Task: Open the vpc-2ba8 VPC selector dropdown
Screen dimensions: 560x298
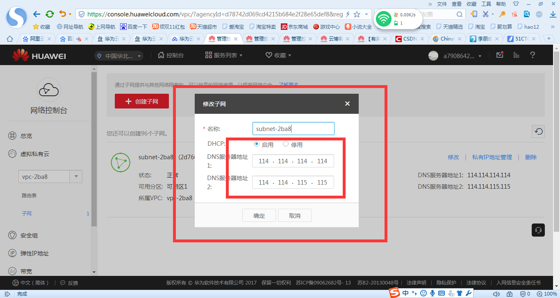Action: [50, 177]
